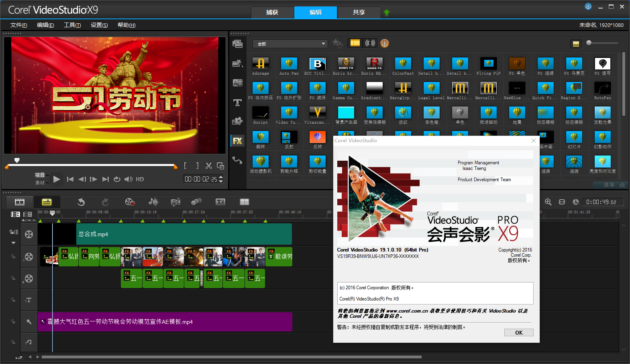The image size is (630, 364).
Task: Select the purple voice track AE模板.mp4 clip
Action: (165, 322)
